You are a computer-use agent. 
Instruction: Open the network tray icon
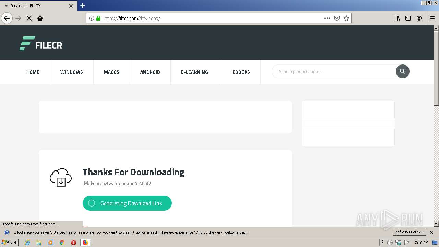[x=398, y=243]
